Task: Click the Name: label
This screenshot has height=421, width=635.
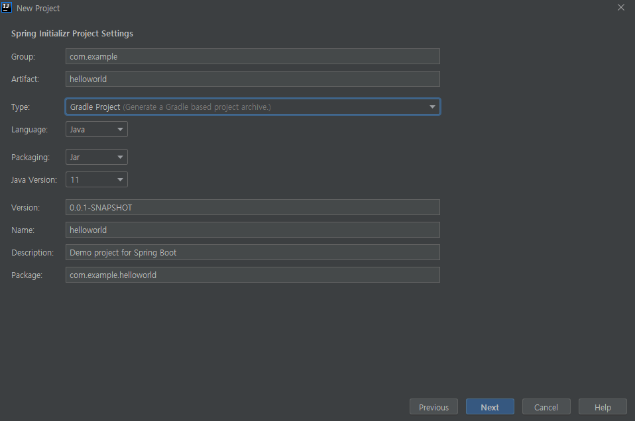Action: click(x=23, y=230)
